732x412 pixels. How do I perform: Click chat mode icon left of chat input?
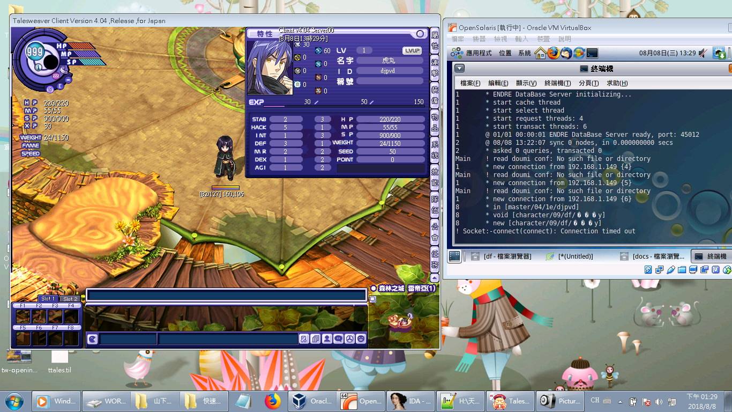[x=93, y=339]
